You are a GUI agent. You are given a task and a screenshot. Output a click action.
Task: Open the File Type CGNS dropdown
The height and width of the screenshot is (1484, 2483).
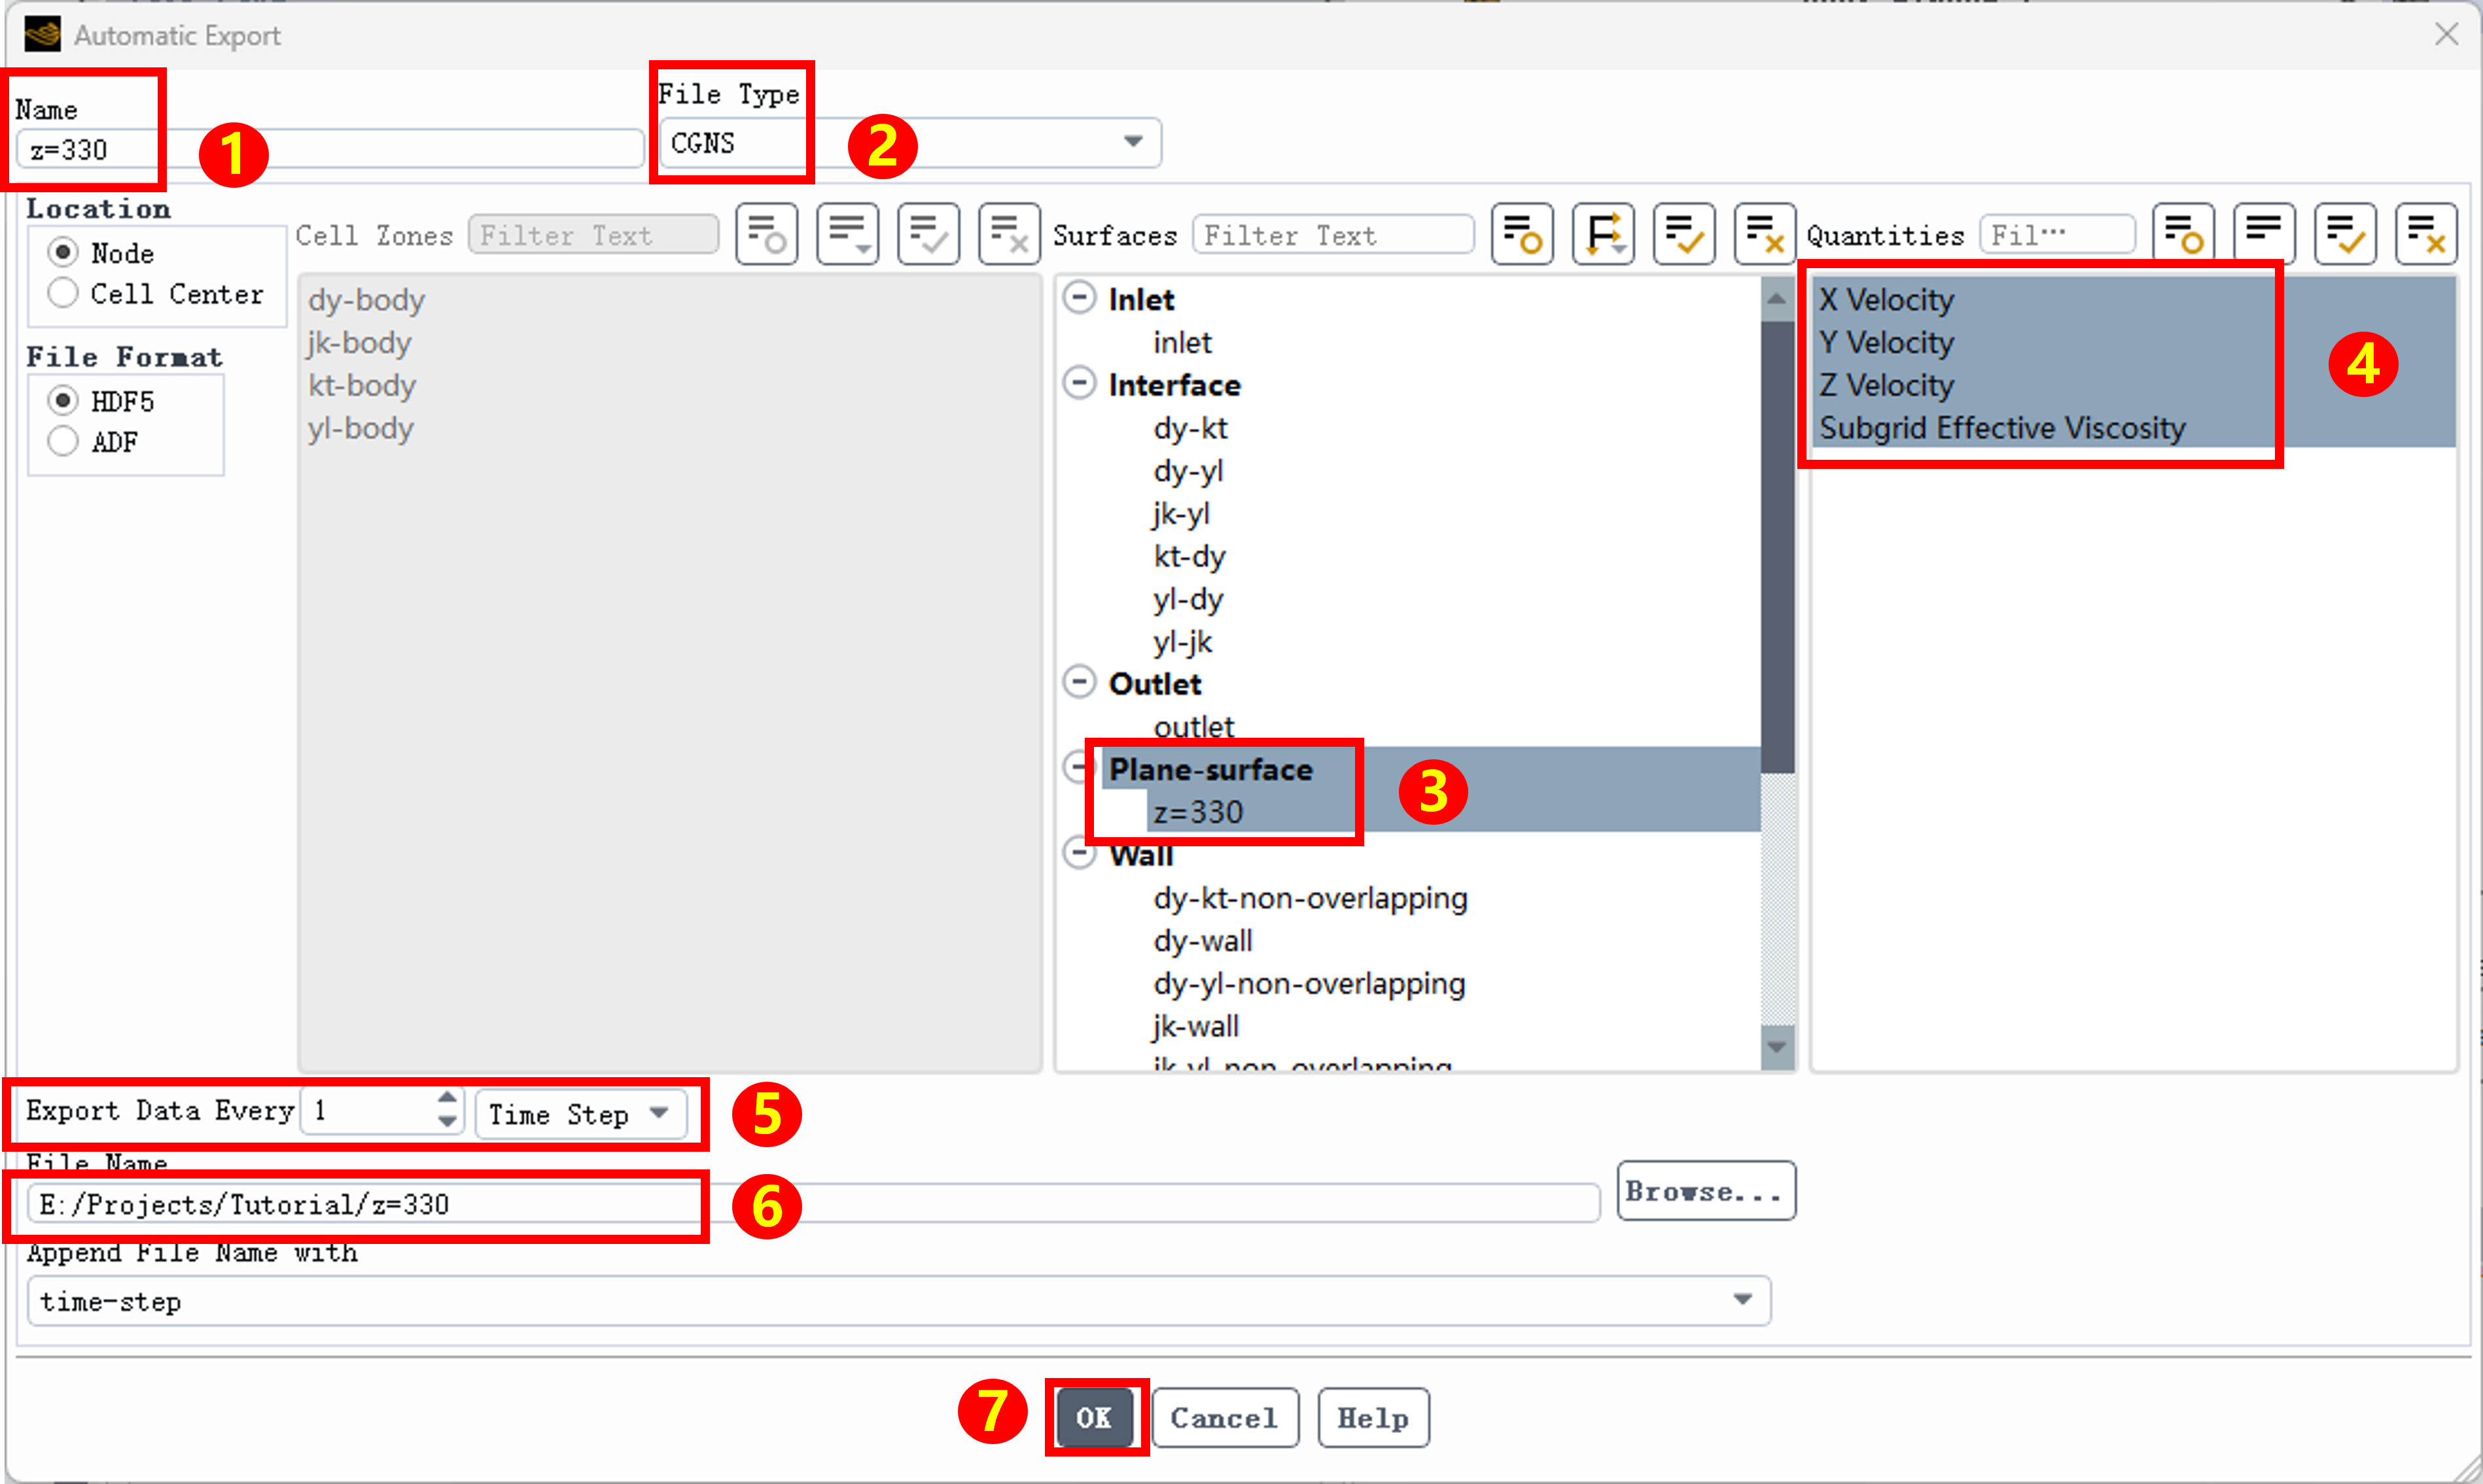pos(910,142)
